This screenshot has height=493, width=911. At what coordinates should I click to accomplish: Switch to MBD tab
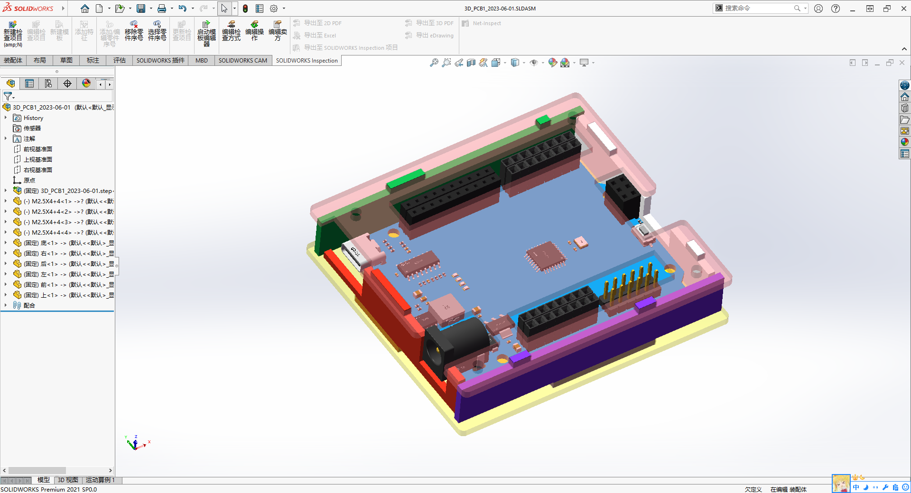coord(202,60)
